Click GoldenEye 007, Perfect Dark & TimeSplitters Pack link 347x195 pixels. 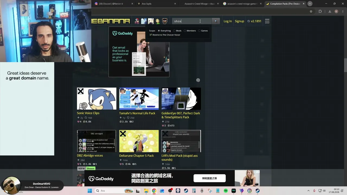point(181,115)
